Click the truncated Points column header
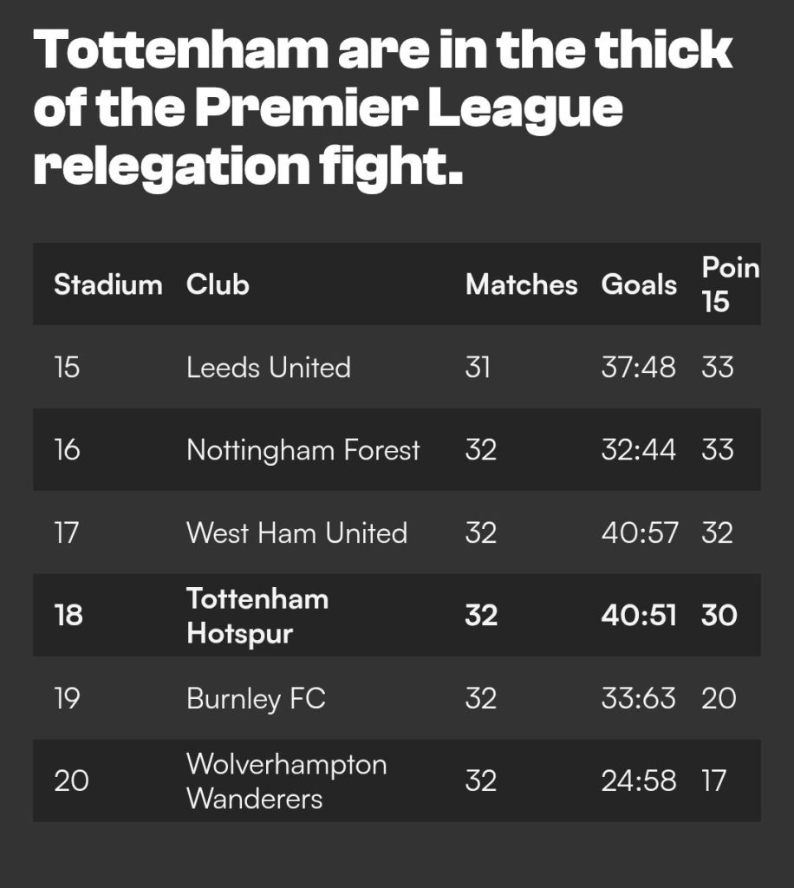This screenshot has width=794, height=888. pos(729,284)
